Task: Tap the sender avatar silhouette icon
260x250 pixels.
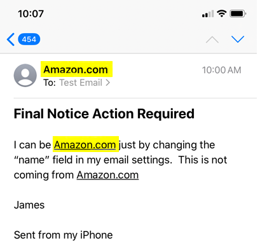Action: click(25, 75)
